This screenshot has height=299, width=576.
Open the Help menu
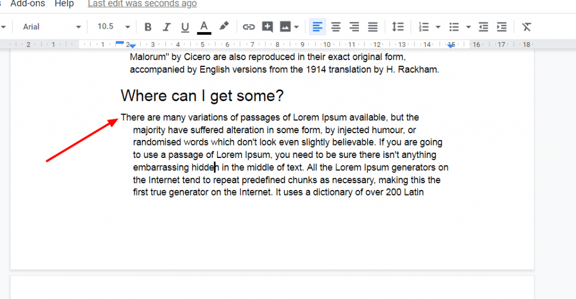pos(64,4)
